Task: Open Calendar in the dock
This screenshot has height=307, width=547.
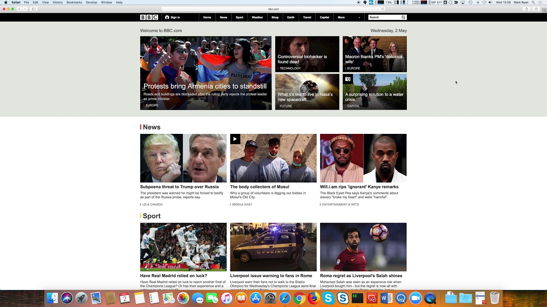Action: click(125, 298)
